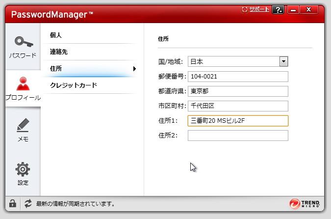The width and height of the screenshot is (331, 219).
Task: Select the 住所 profile category
Action: (x=90, y=68)
